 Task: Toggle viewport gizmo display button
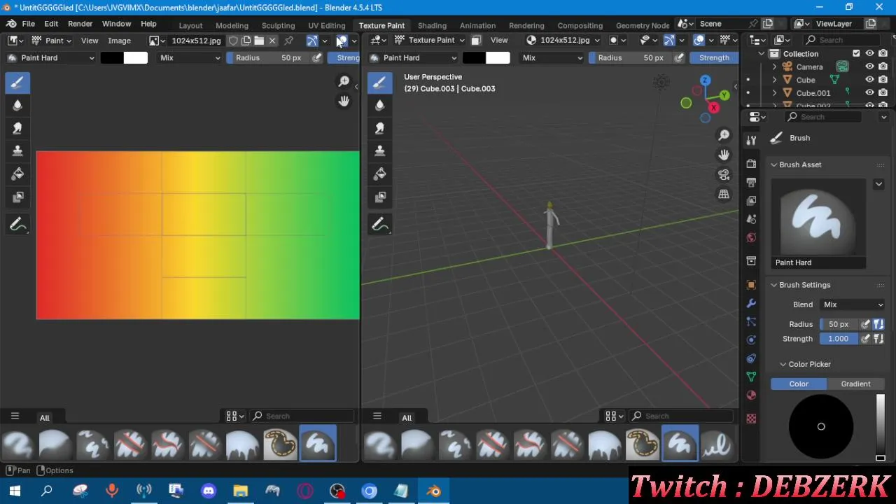coord(668,41)
